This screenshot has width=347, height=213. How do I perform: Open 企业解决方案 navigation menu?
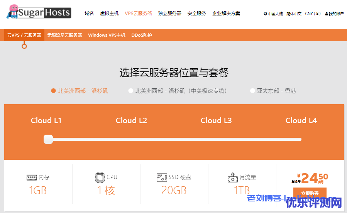point(226,13)
